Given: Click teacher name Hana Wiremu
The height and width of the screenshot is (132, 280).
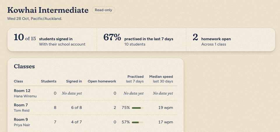Looking at the screenshot, I should (25, 96).
